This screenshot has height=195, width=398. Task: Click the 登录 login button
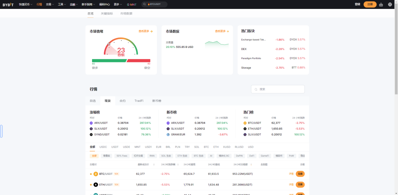click(x=357, y=4)
